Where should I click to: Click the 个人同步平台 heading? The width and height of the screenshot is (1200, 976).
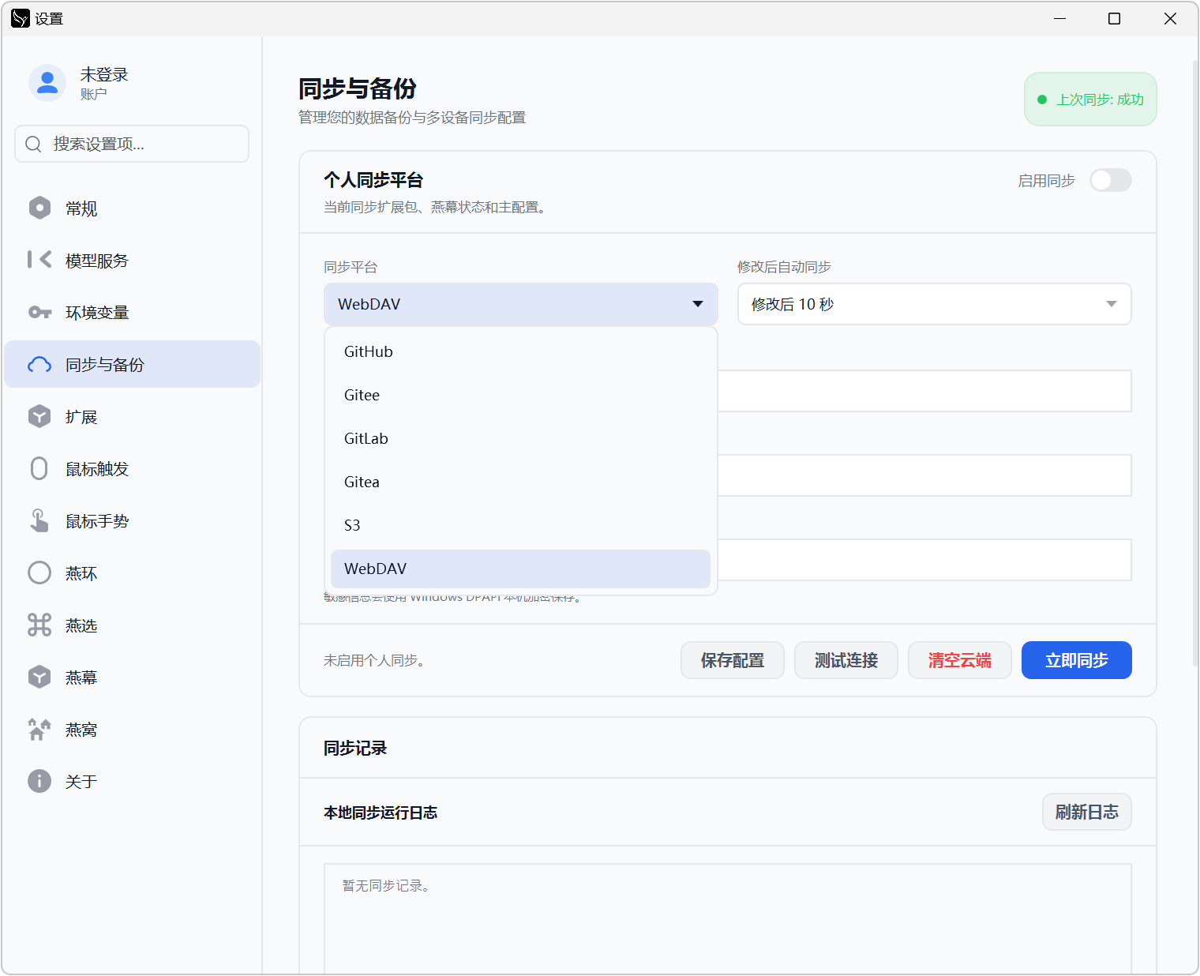(x=373, y=180)
